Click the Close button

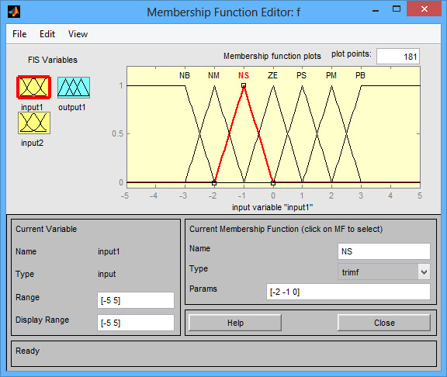pos(384,323)
